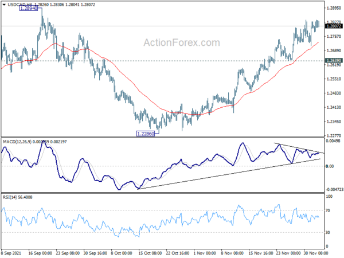The image size is (344, 258).
Task: Select the 1.22860 low price label
Action: click(146, 134)
